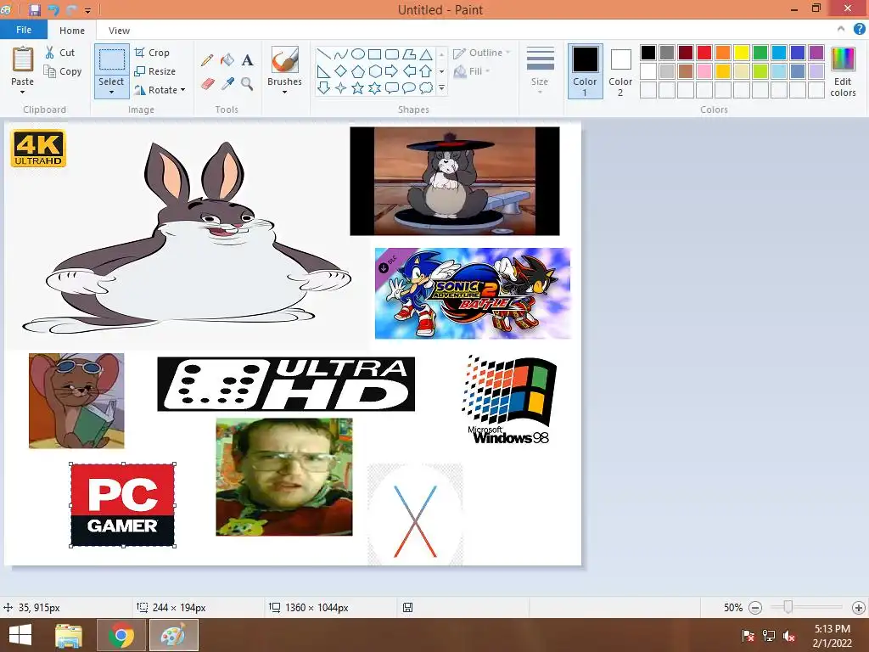Choose the Triangle shape
This screenshot has height=652, width=869.
pyautogui.click(x=426, y=54)
